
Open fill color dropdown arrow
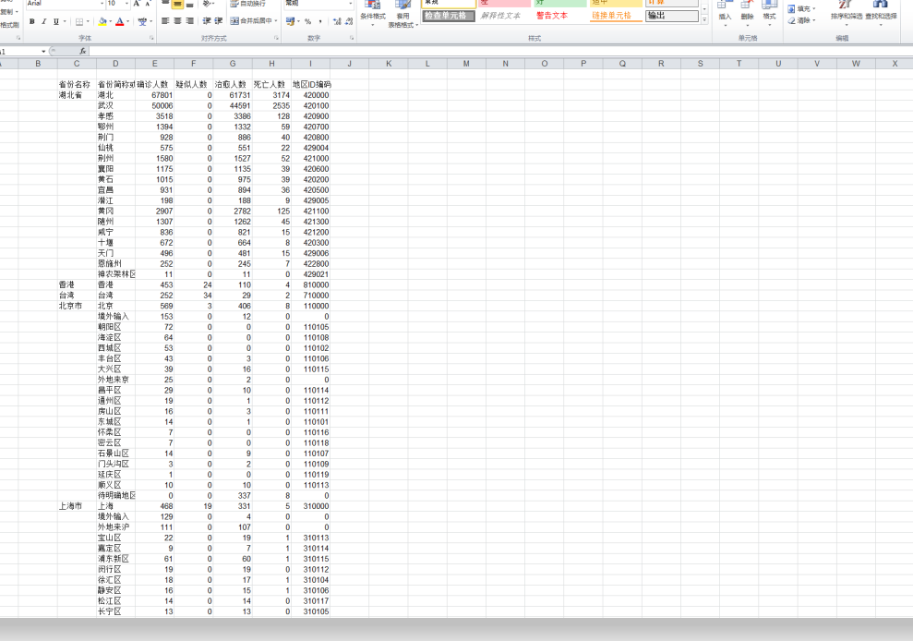pos(110,22)
